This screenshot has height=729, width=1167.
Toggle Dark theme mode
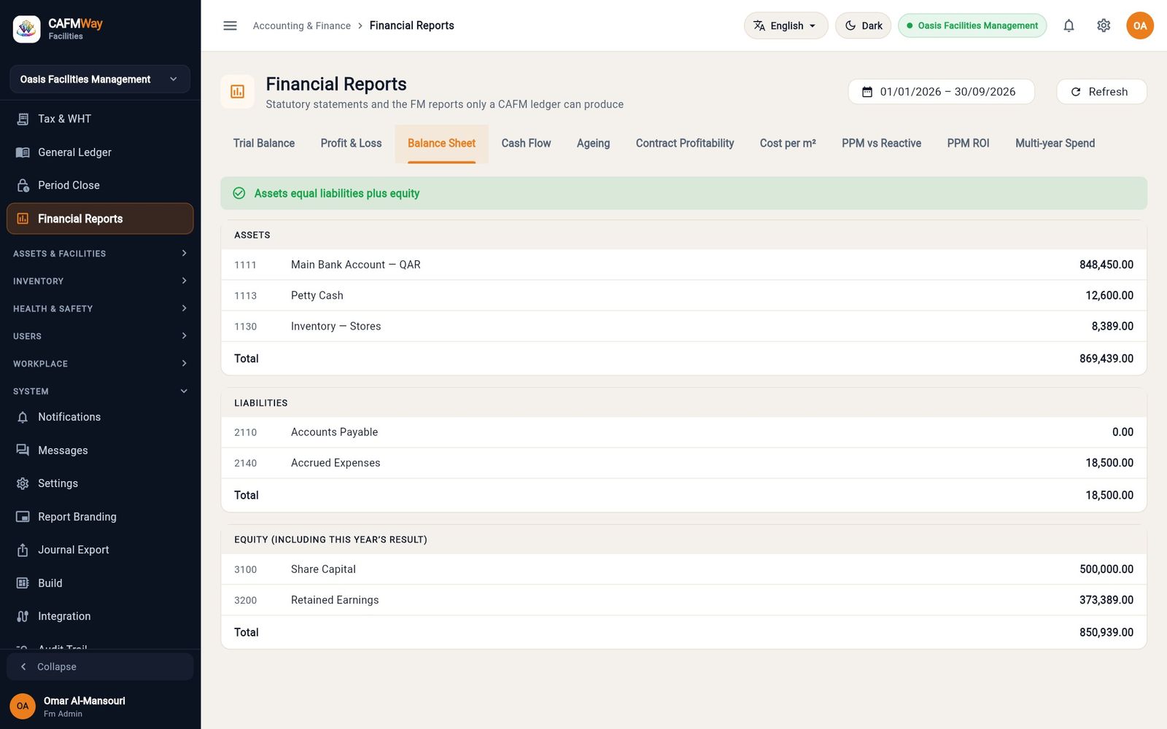point(864,26)
